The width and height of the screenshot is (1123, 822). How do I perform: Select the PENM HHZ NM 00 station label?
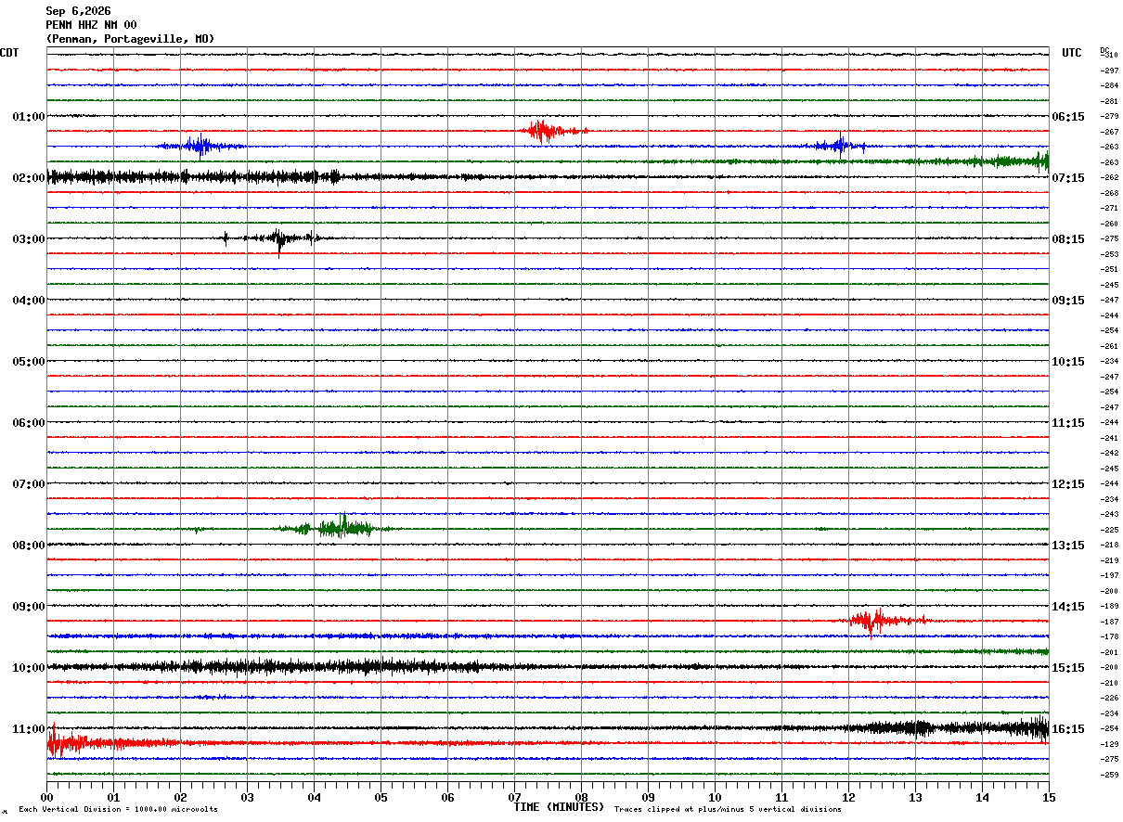(x=91, y=25)
